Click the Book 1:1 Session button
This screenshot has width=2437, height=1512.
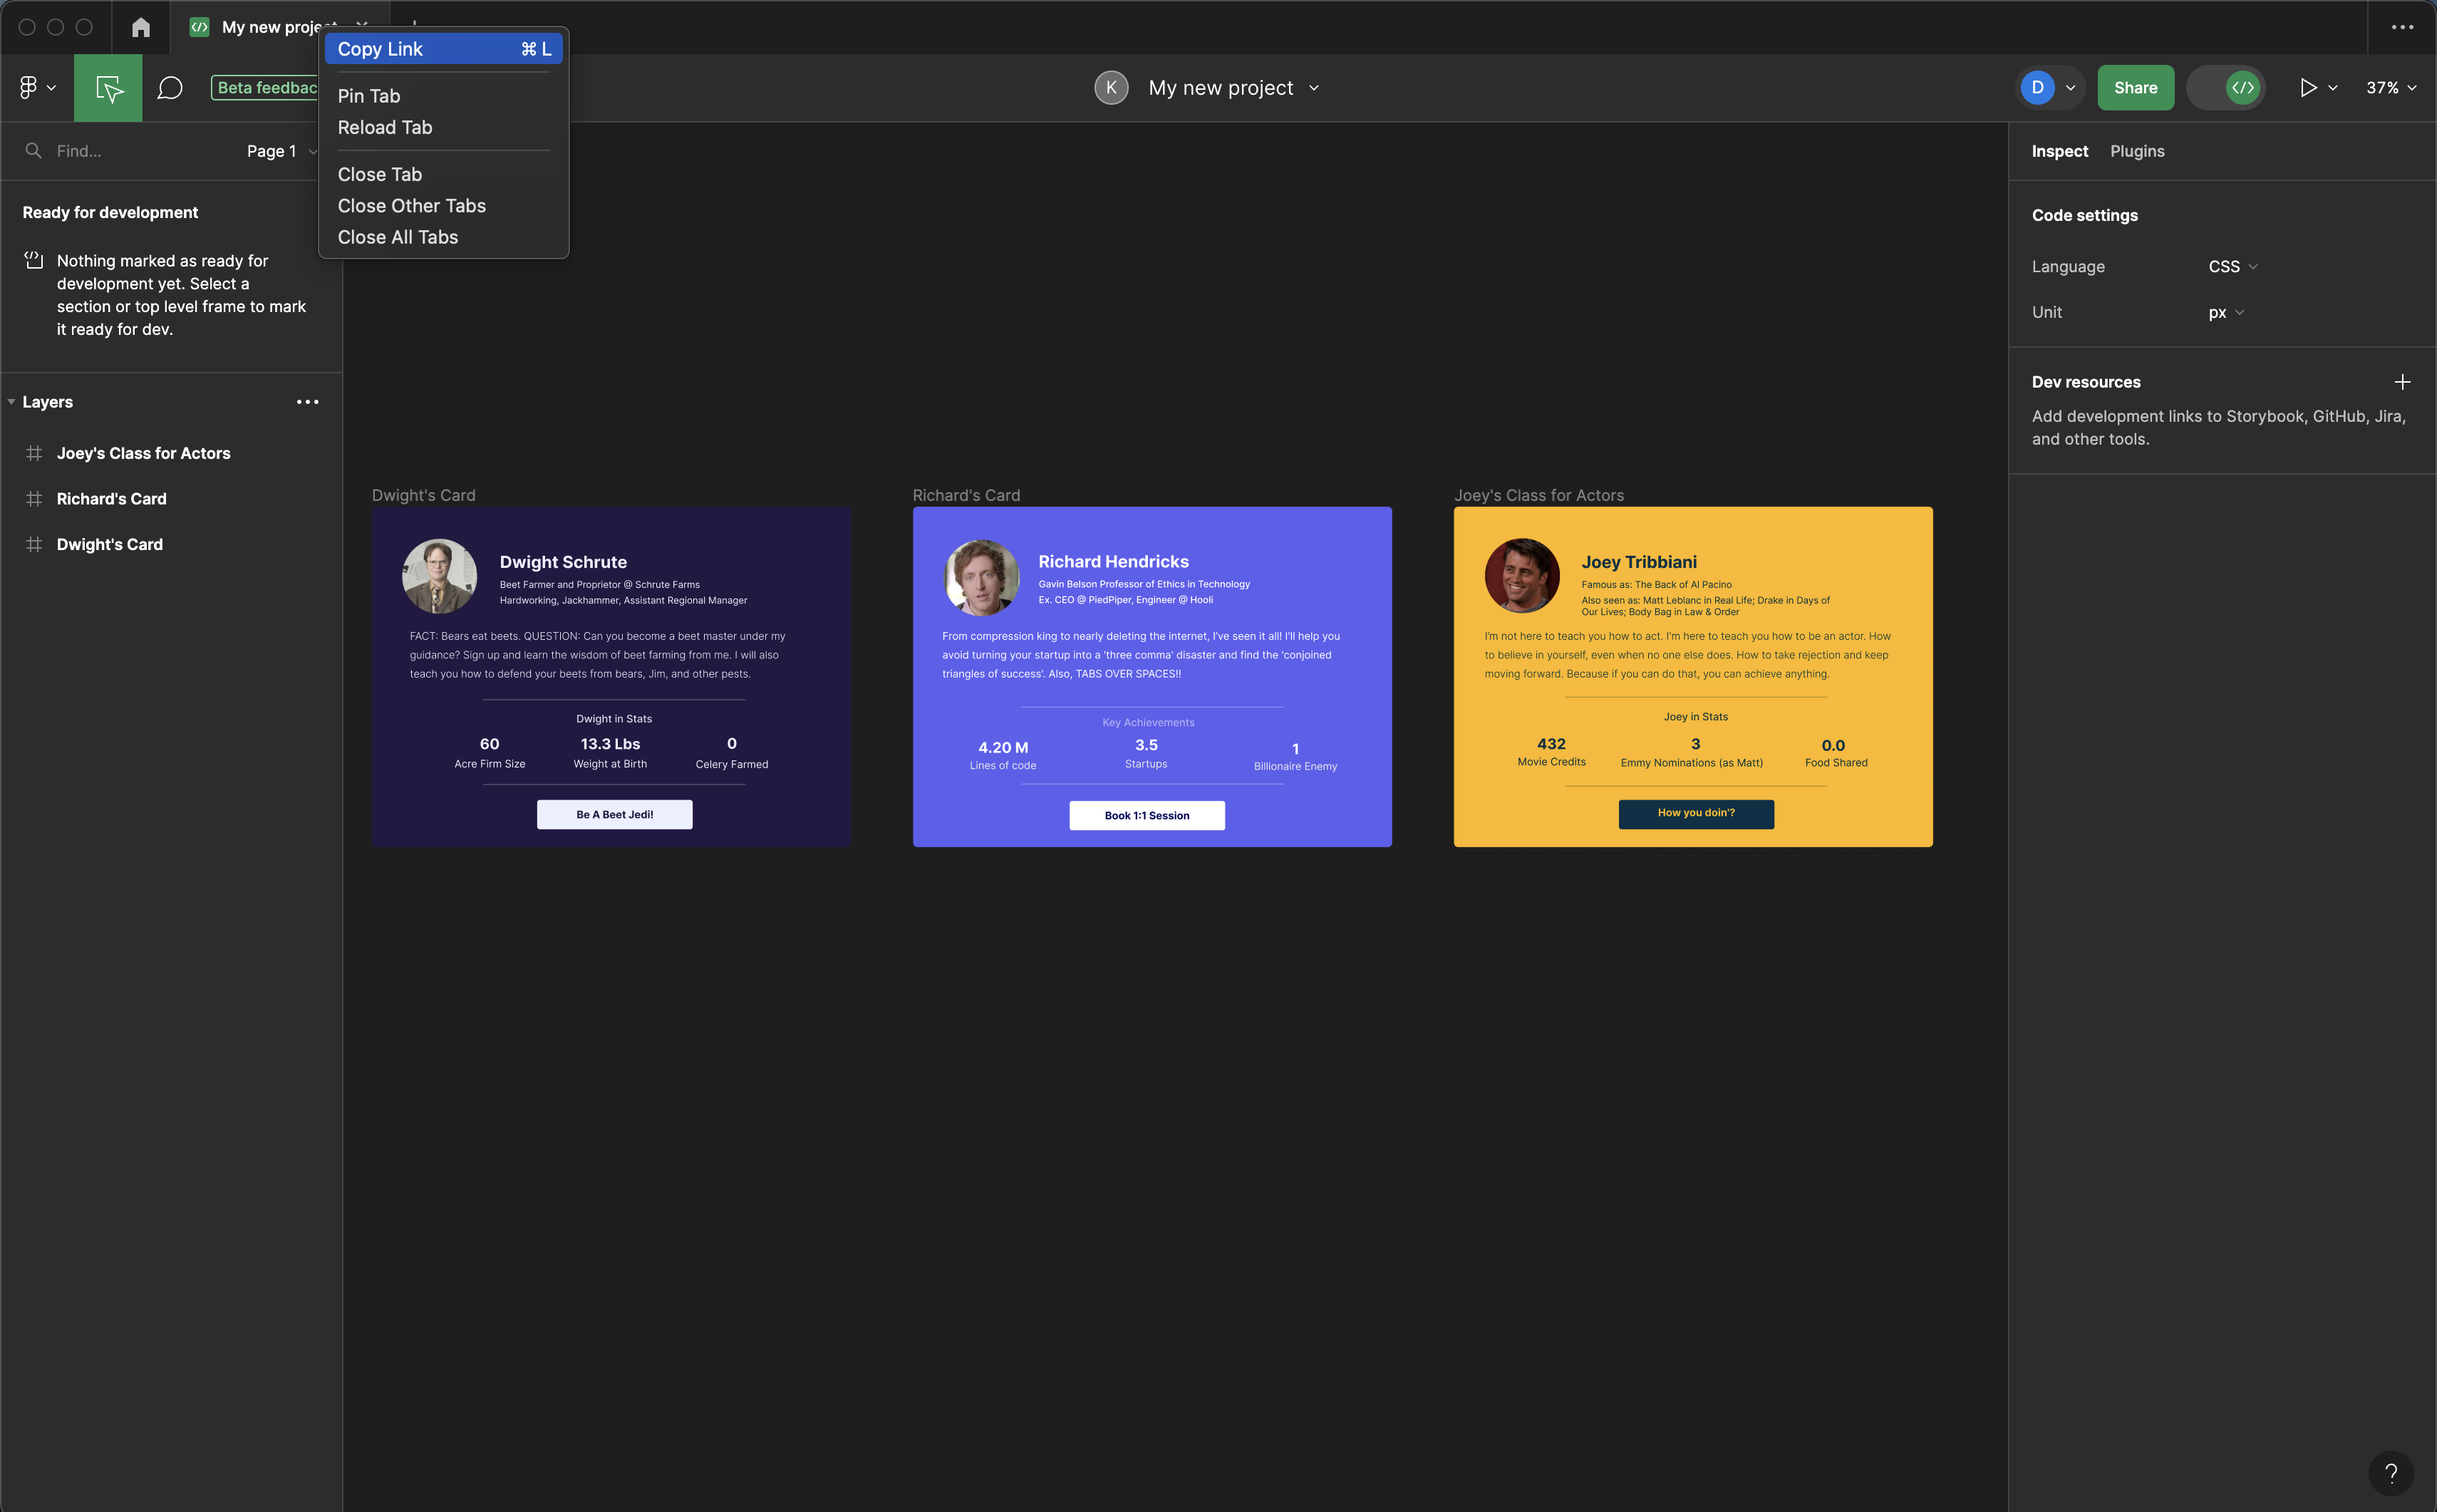click(1147, 816)
